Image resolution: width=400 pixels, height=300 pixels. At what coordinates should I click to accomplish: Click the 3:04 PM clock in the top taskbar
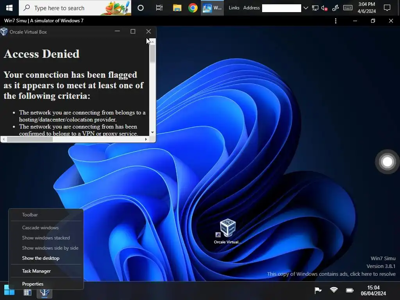click(366, 8)
